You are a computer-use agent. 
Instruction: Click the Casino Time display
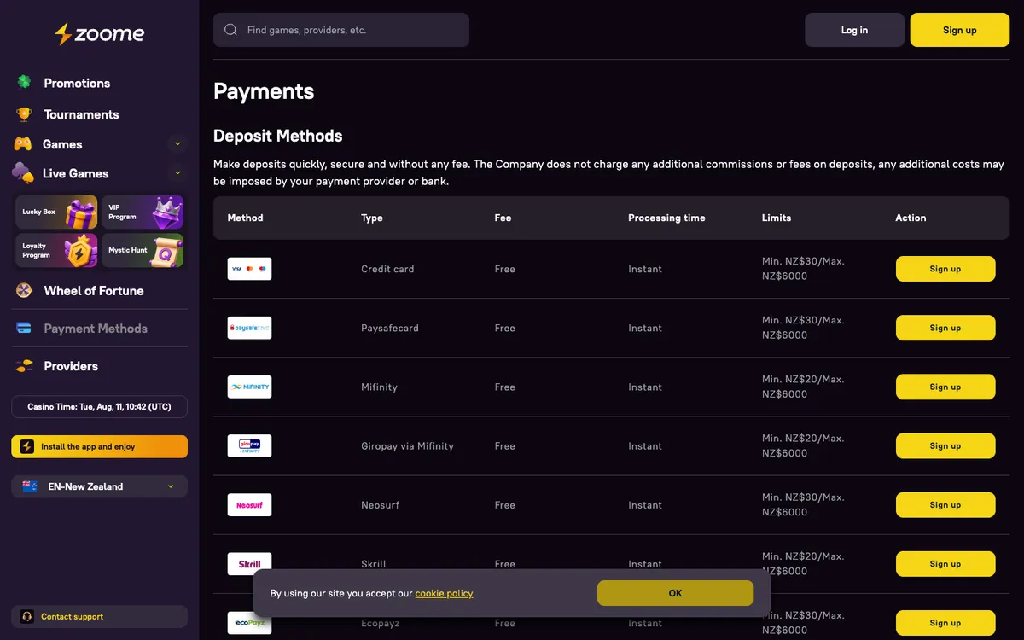click(99, 407)
